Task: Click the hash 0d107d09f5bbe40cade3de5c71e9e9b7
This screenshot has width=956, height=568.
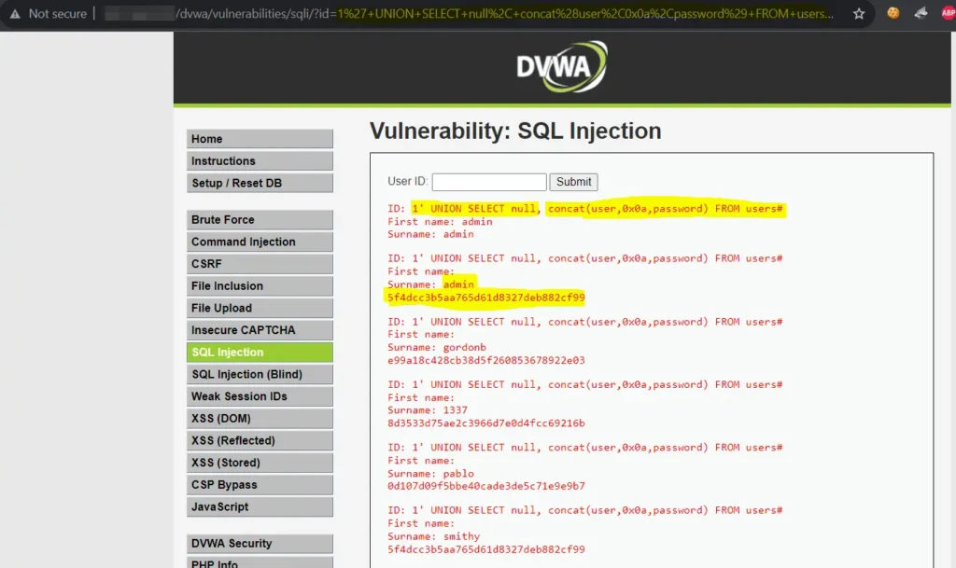Action: pyautogui.click(x=485, y=487)
